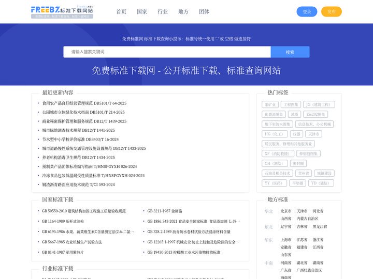Open GB 1886.343-2021 食品安全国家标准 食品添加剂
Screen dimensions: 373x279
point(194,221)
